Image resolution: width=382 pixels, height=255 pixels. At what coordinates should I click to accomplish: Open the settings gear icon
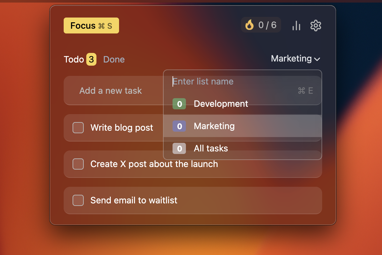coord(316,25)
